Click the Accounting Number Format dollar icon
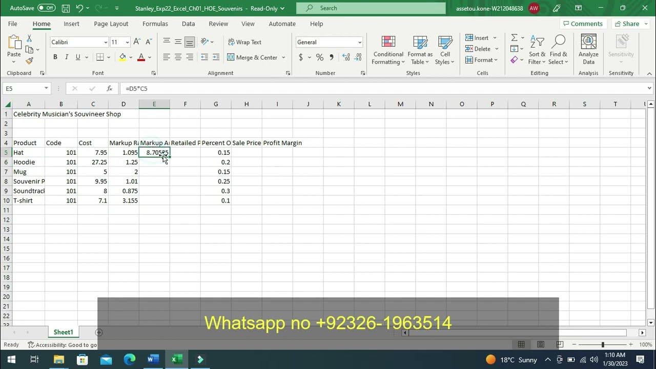Image resolution: width=656 pixels, height=369 pixels. (301, 57)
